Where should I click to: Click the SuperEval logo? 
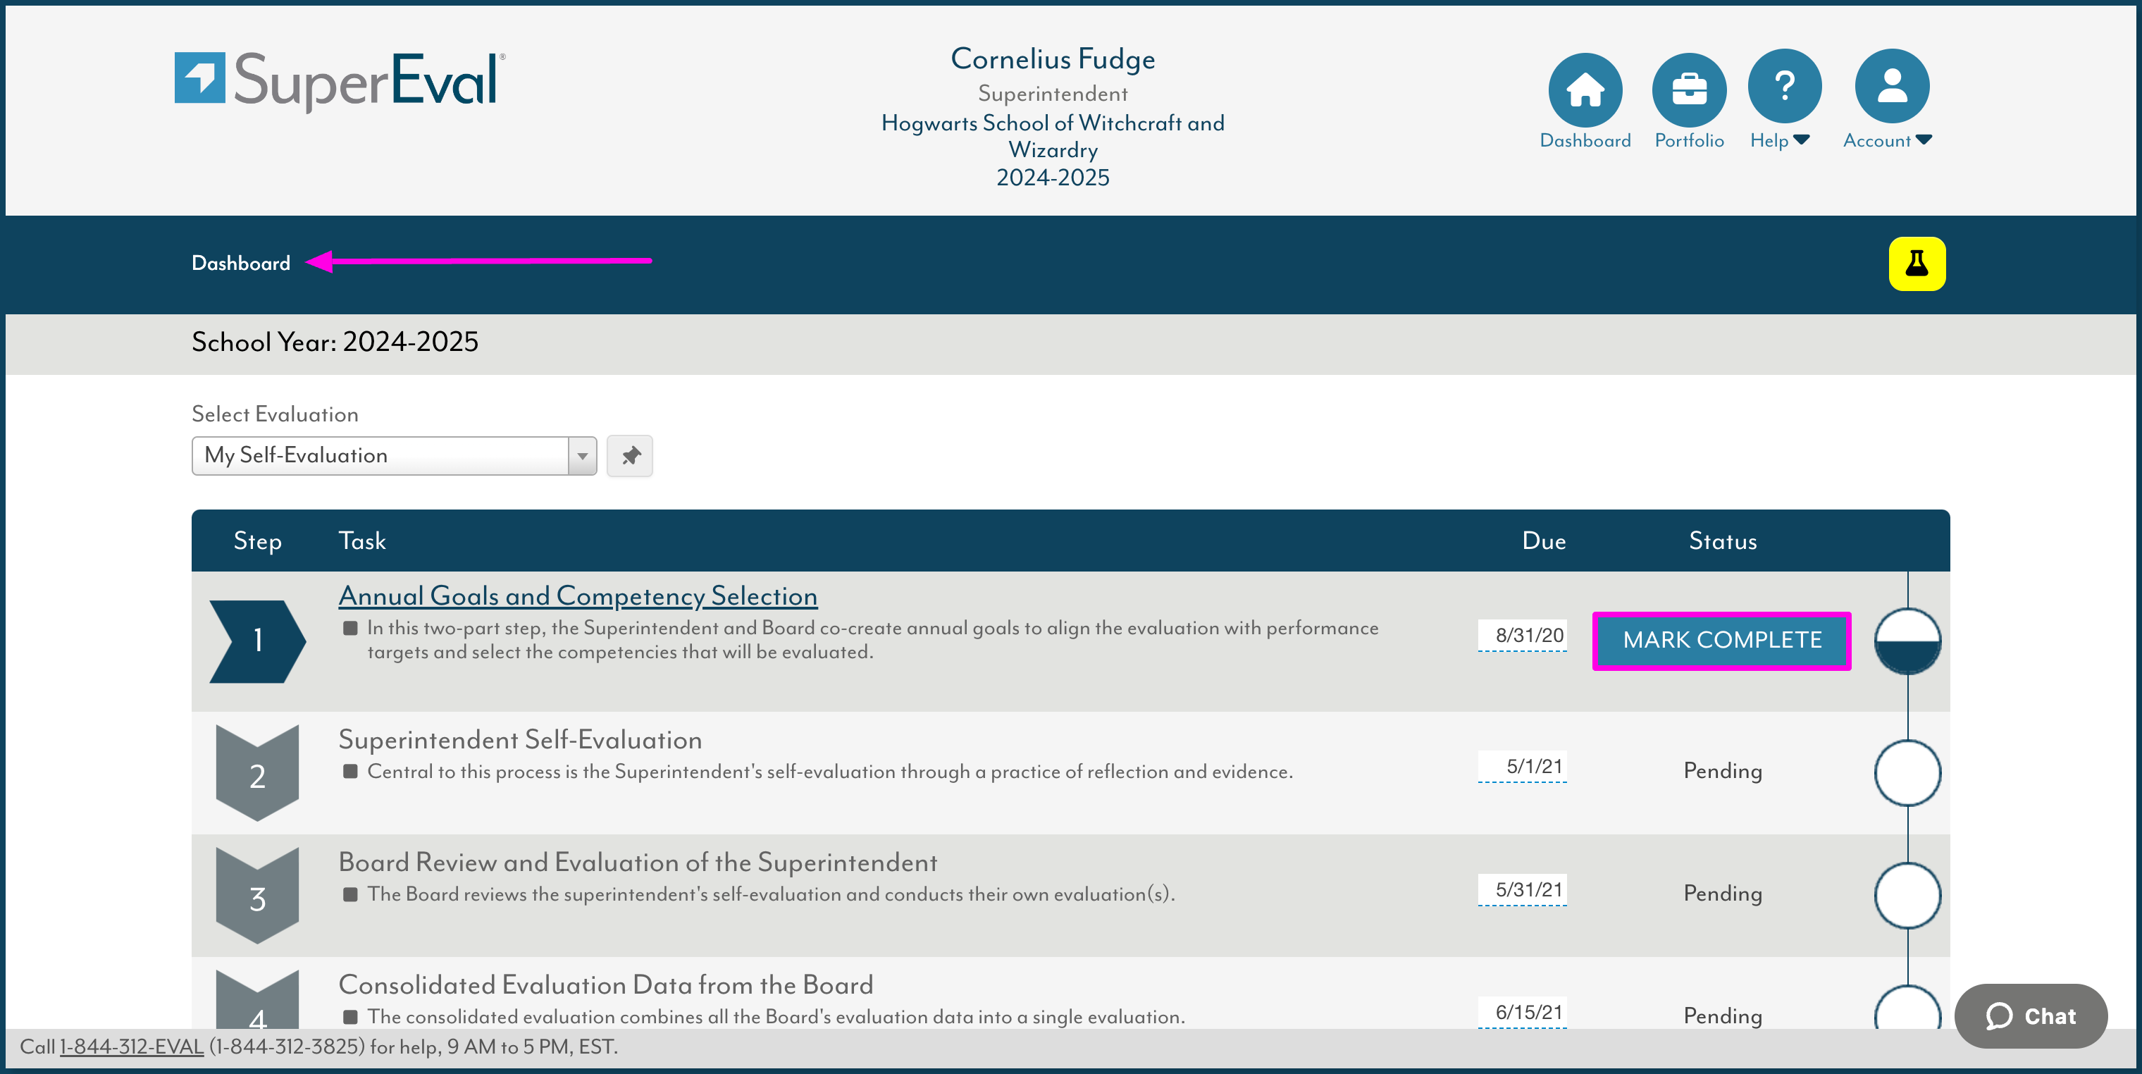[339, 81]
